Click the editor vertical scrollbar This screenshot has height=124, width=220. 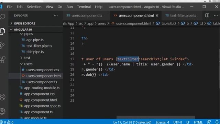219,69
